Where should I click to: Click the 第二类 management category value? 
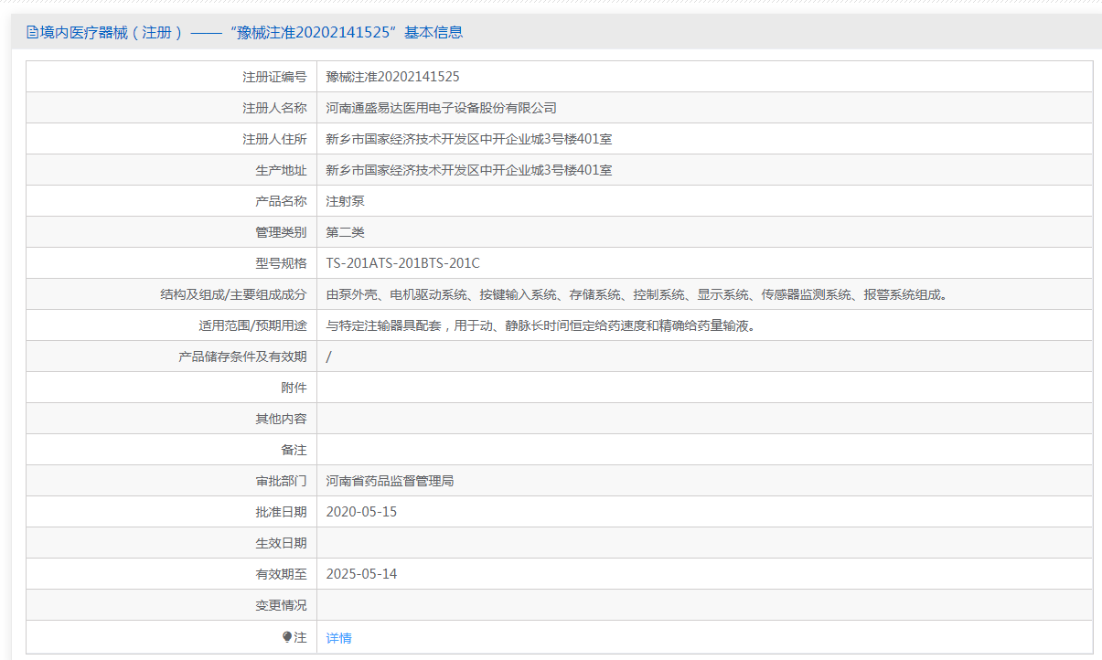(345, 232)
